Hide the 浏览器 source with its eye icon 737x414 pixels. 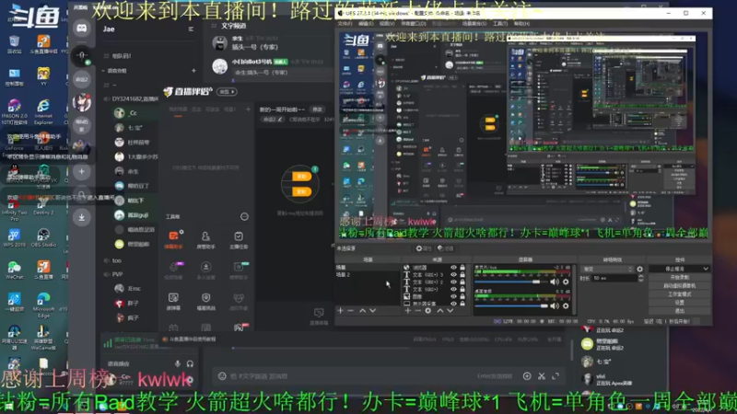[453, 268]
